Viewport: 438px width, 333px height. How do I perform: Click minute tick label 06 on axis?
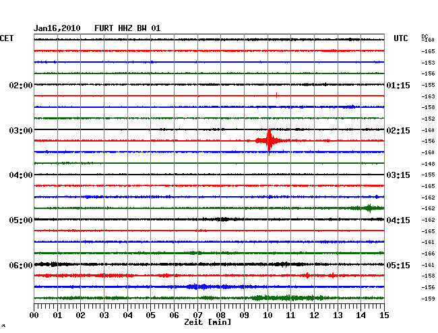coord(174,315)
